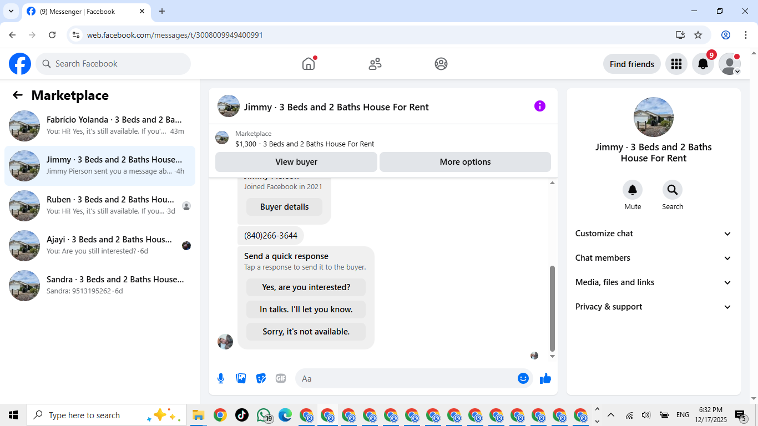Click the View buyer button
Viewport: 758px width, 426px height.
point(296,162)
